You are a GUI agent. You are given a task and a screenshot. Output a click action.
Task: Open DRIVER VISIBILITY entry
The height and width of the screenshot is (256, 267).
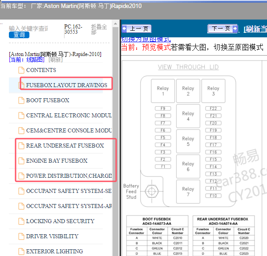(52, 236)
